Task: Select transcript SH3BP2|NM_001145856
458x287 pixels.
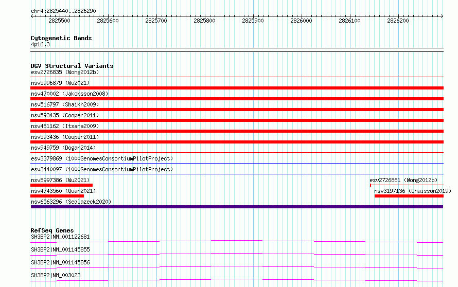Action: pos(60,262)
